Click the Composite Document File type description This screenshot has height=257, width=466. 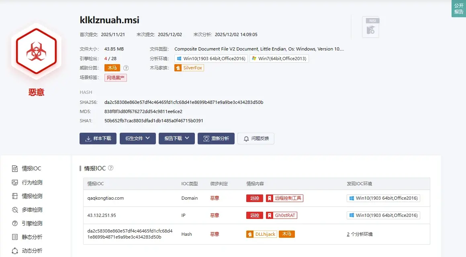click(x=259, y=49)
